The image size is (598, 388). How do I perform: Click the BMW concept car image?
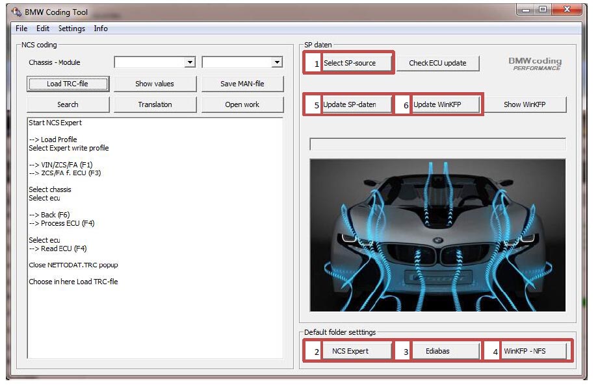pyautogui.click(x=437, y=235)
